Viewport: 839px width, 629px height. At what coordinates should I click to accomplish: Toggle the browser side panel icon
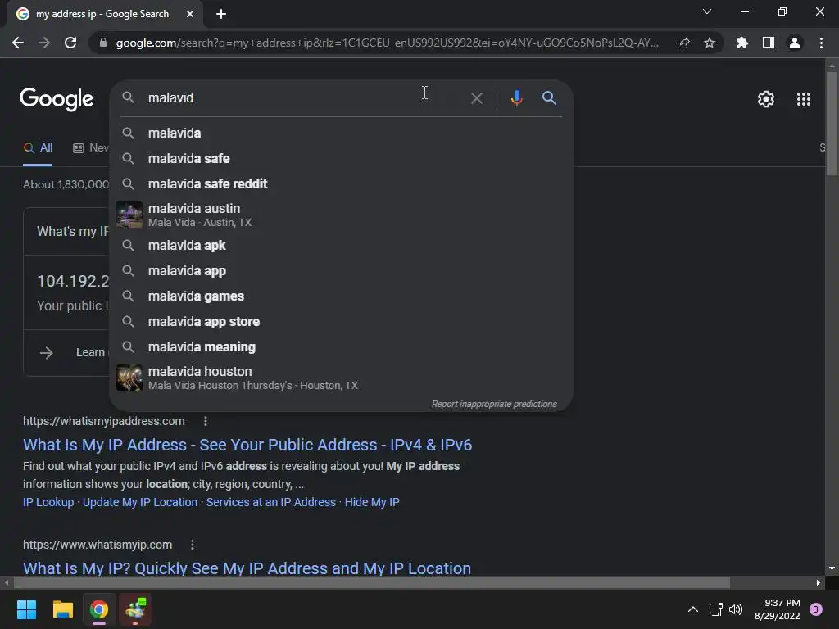coord(769,43)
